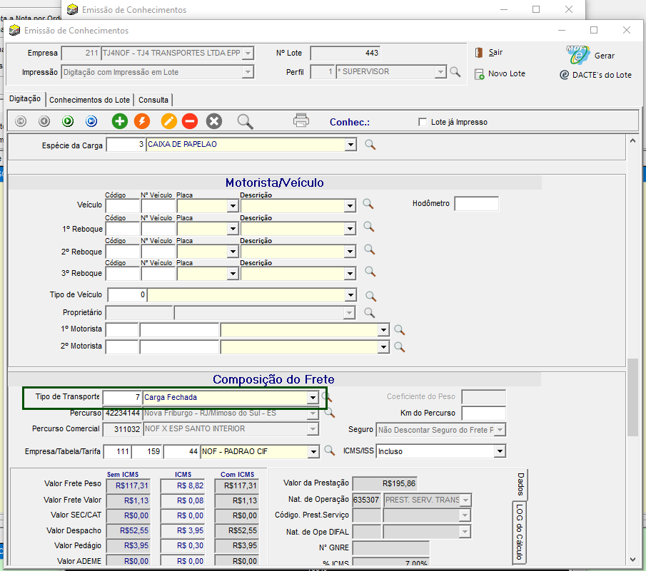Click the orange lightning bolt toolbar icon
The width and height of the screenshot is (646, 571).
[142, 121]
